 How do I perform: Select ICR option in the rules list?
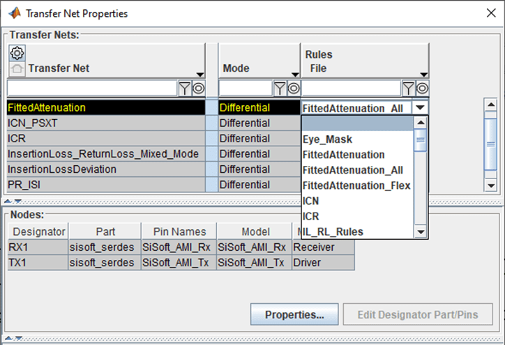(x=311, y=216)
